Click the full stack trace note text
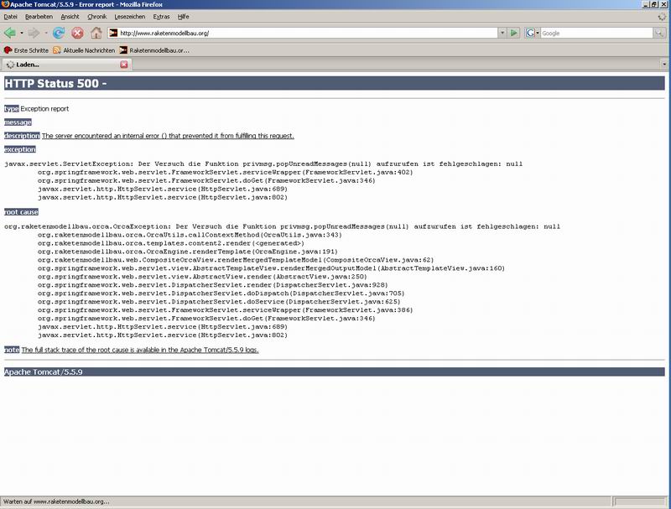Image resolution: width=671 pixels, height=509 pixels. [x=140, y=350]
